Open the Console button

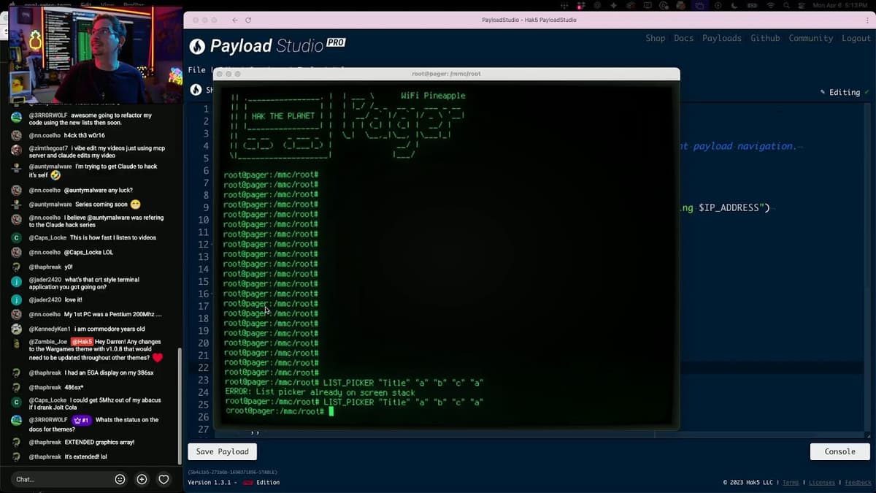[x=839, y=451]
